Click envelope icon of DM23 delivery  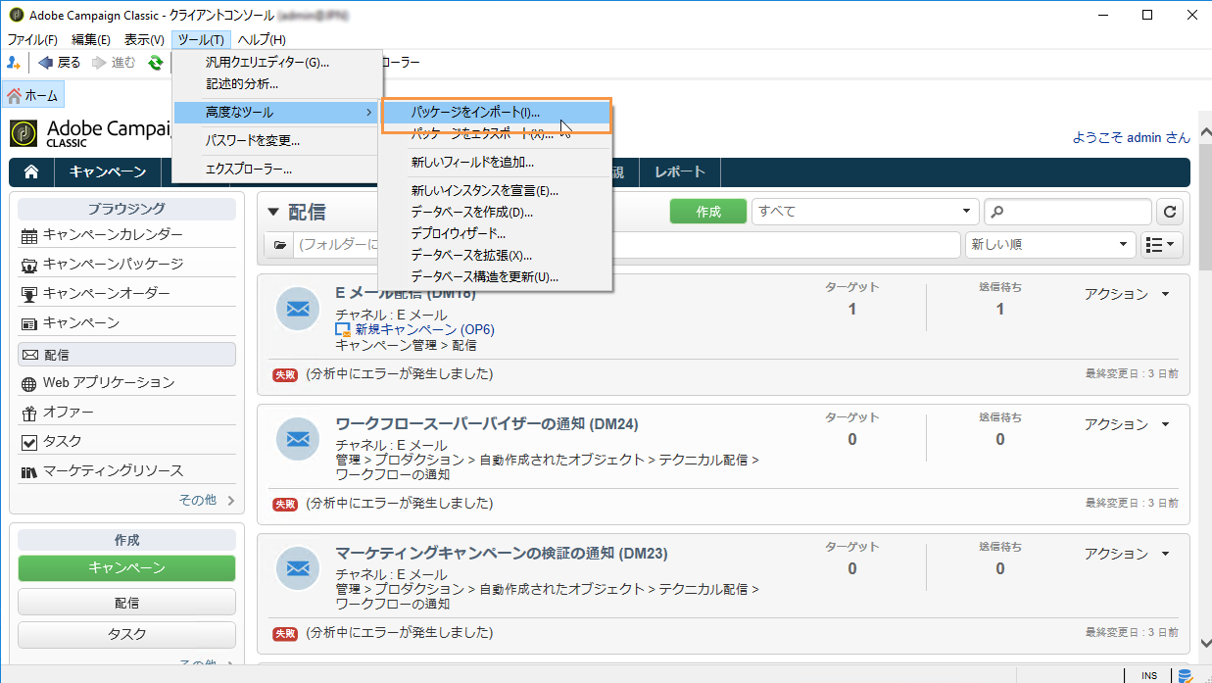pos(297,568)
